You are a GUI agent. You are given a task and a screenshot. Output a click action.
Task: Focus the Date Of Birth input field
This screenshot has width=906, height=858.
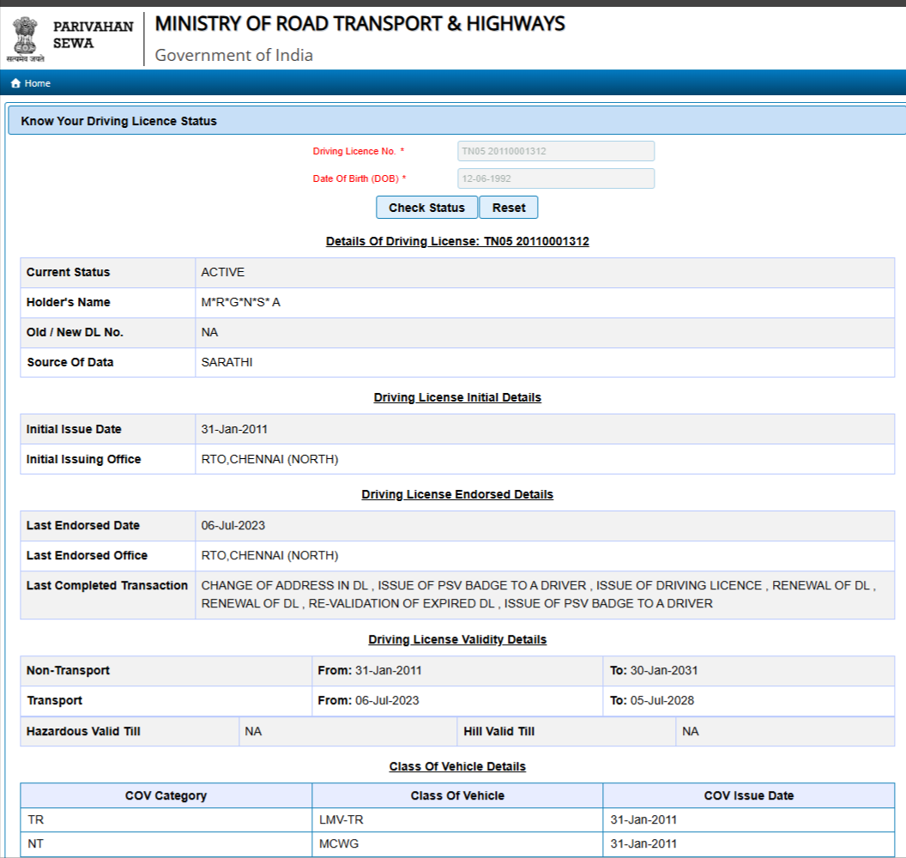556,178
